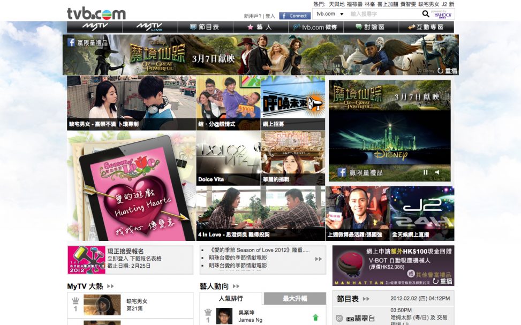Mute the Disney Oz video ad
The image size is (521, 325).
click(437, 172)
